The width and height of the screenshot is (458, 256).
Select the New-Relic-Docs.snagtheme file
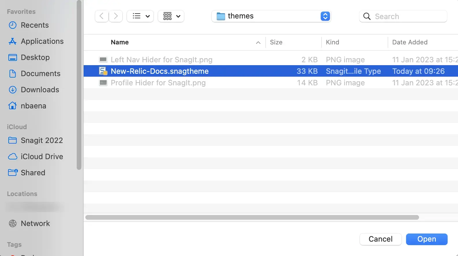(x=159, y=71)
